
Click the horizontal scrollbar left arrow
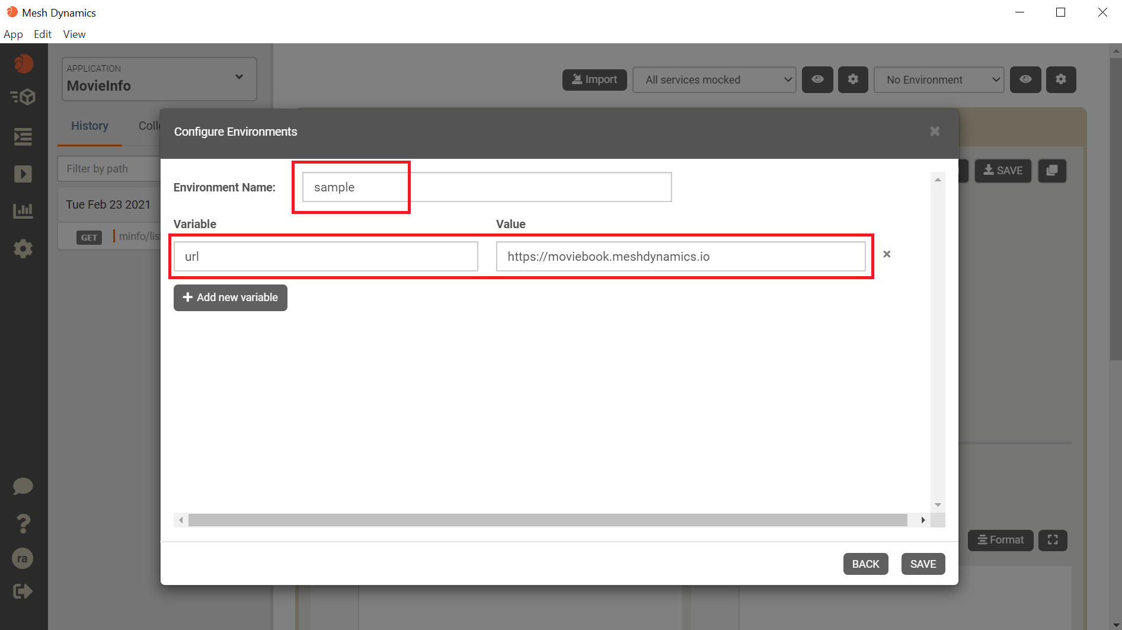pyautogui.click(x=181, y=520)
